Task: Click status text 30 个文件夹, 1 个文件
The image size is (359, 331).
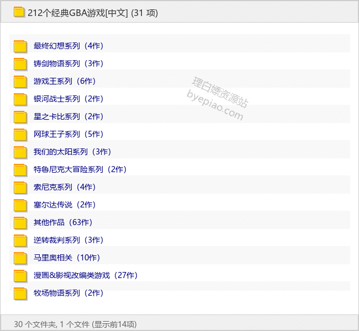Action: [x=52, y=324]
